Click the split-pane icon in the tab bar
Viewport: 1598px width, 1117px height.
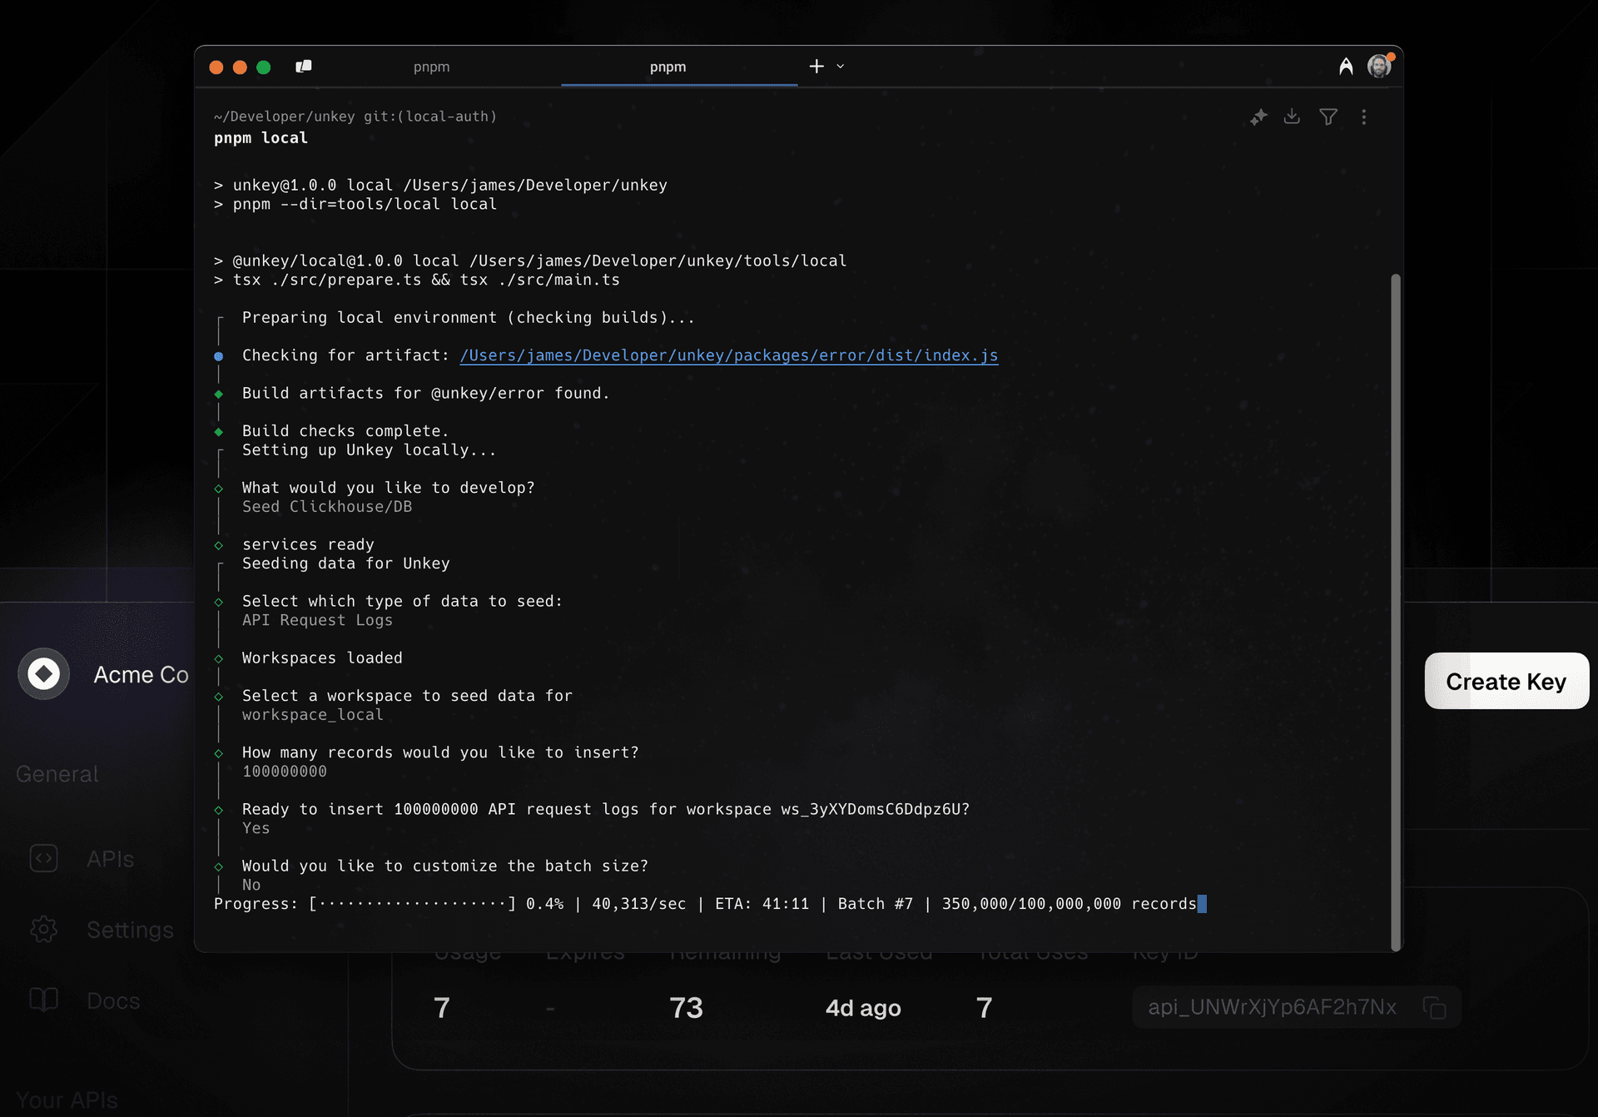click(304, 66)
